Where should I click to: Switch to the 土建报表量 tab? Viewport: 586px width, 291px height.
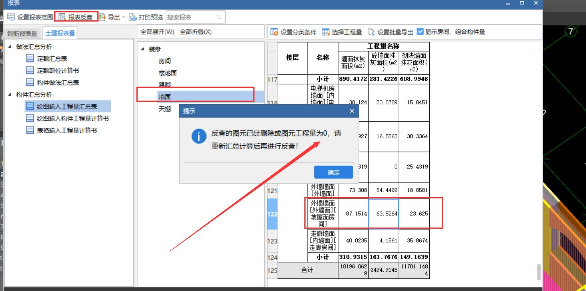pos(60,33)
